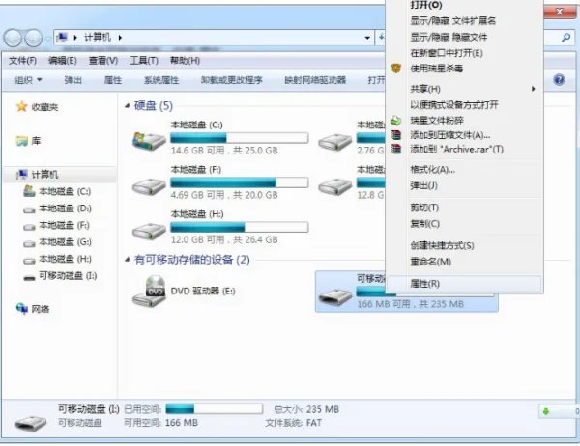The image size is (580, 446).
Task: Select the DVD drive E: icon
Action: coord(149,291)
